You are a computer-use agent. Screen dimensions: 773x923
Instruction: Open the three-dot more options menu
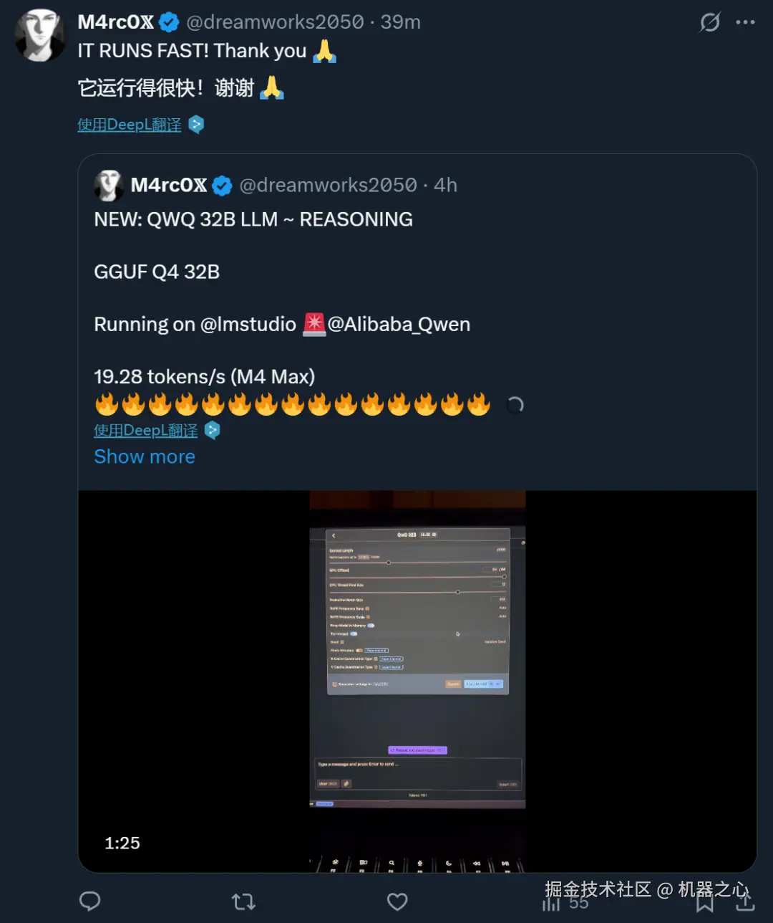pyautogui.click(x=745, y=22)
